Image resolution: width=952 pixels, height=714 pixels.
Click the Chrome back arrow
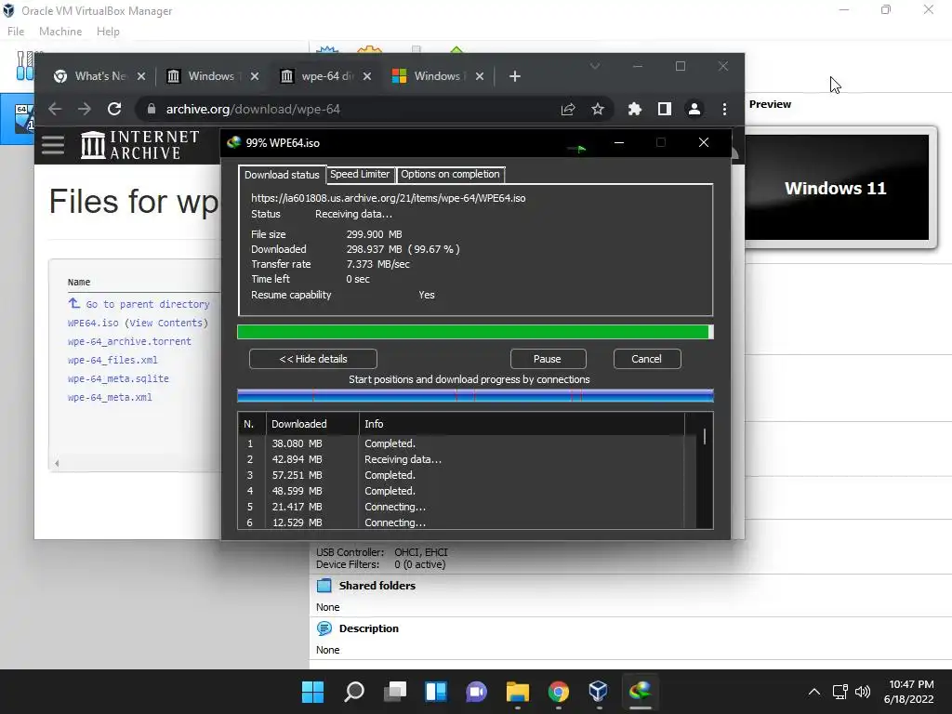[55, 109]
